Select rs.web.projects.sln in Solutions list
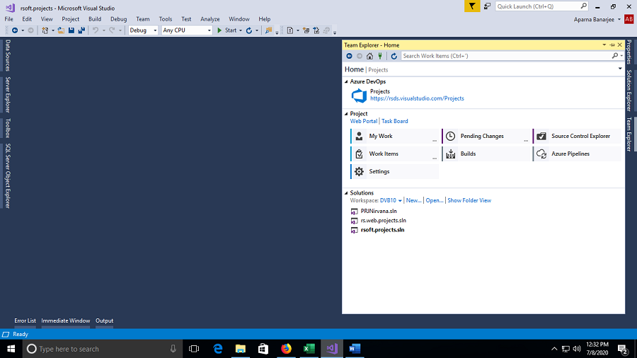Image resolution: width=637 pixels, height=358 pixels. coord(383,221)
